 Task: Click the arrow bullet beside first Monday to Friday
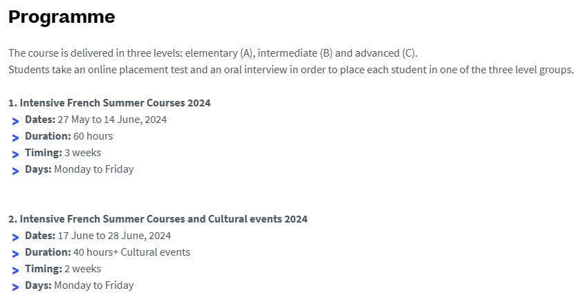pos(15,171)
